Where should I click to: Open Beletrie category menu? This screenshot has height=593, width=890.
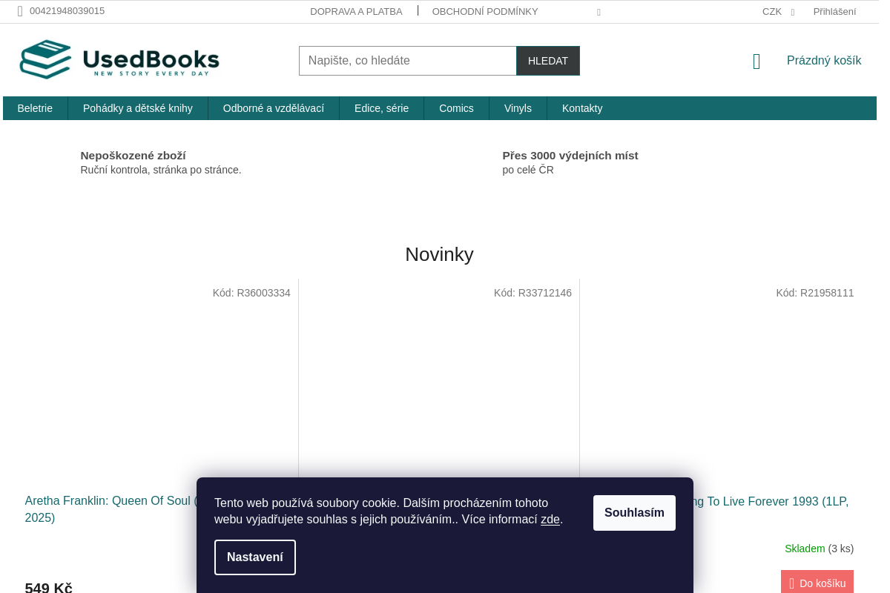[x=35, y=108]
